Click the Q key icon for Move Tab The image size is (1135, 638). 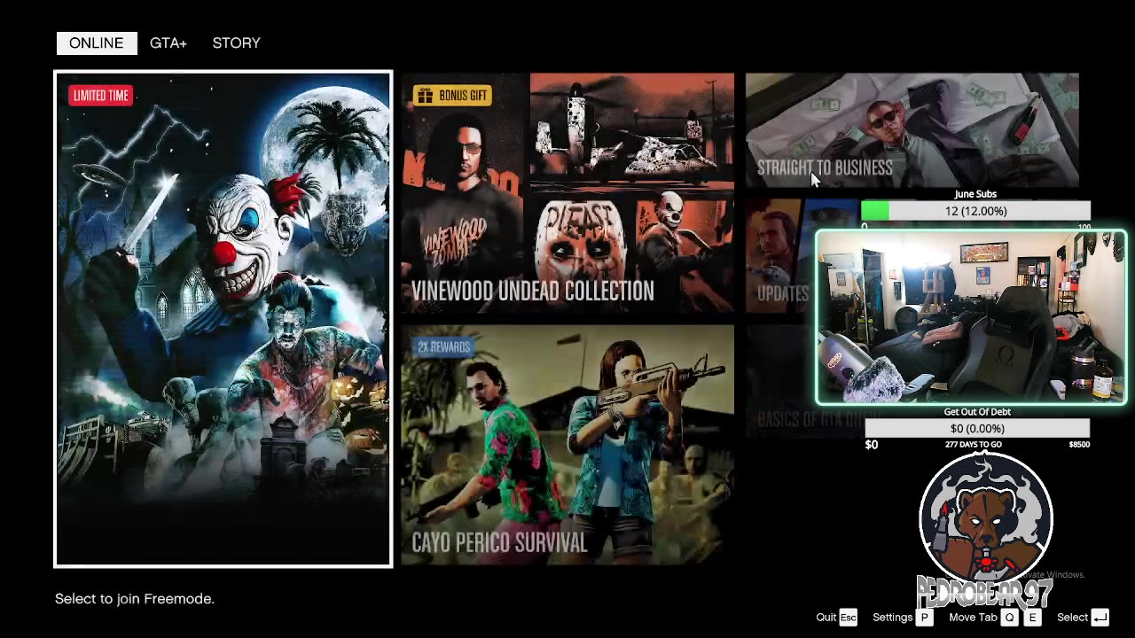(x=1009, y=617)
